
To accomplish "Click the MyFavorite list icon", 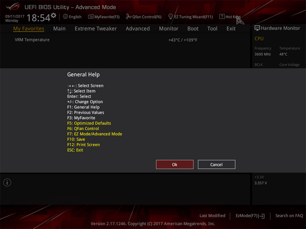I will click(x=91, y=17).
